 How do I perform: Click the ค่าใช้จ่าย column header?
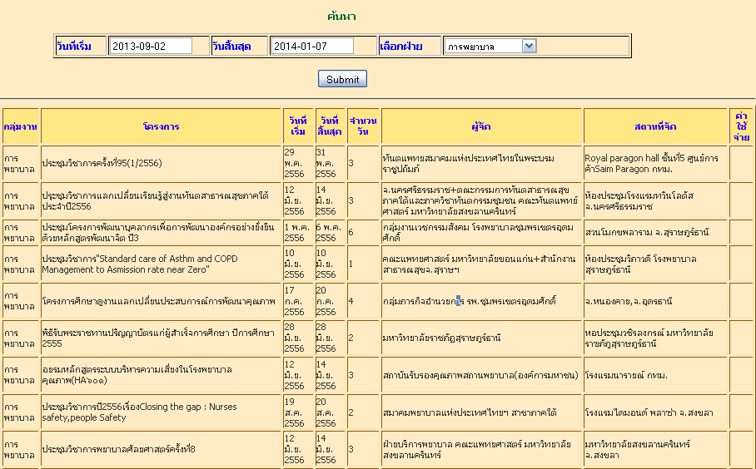click(x=741, y=126)
